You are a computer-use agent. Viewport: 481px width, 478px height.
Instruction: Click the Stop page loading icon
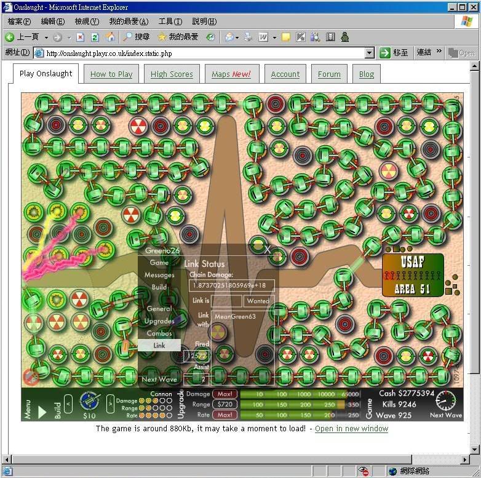pos(80,37)
